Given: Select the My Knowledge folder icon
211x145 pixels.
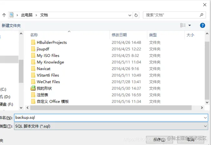Looking at the screenshot, I should click(x=33, y=62).
